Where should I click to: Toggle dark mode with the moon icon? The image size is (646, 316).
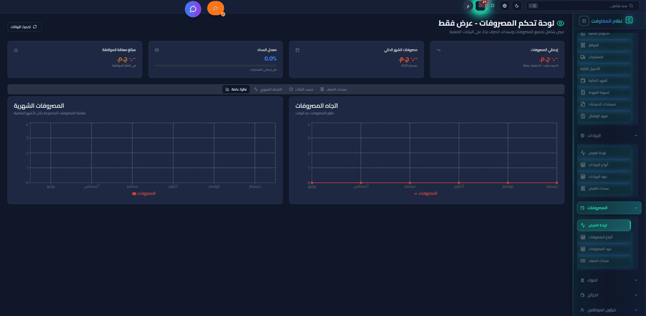point(517,6)
